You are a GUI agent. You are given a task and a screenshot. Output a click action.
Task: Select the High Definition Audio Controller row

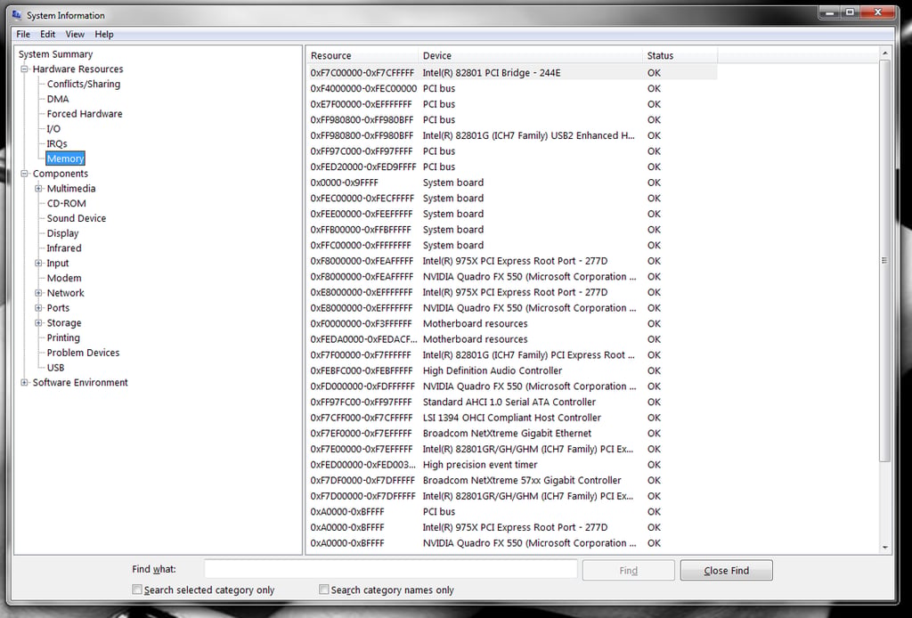[512, 370]
